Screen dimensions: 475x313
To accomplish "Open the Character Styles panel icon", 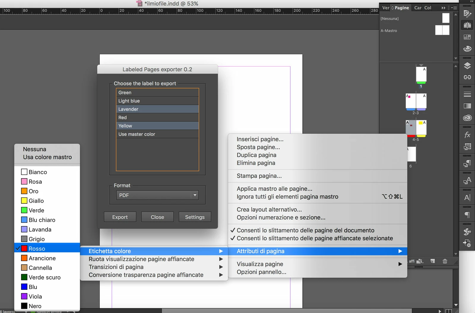I will pos(467,181).
